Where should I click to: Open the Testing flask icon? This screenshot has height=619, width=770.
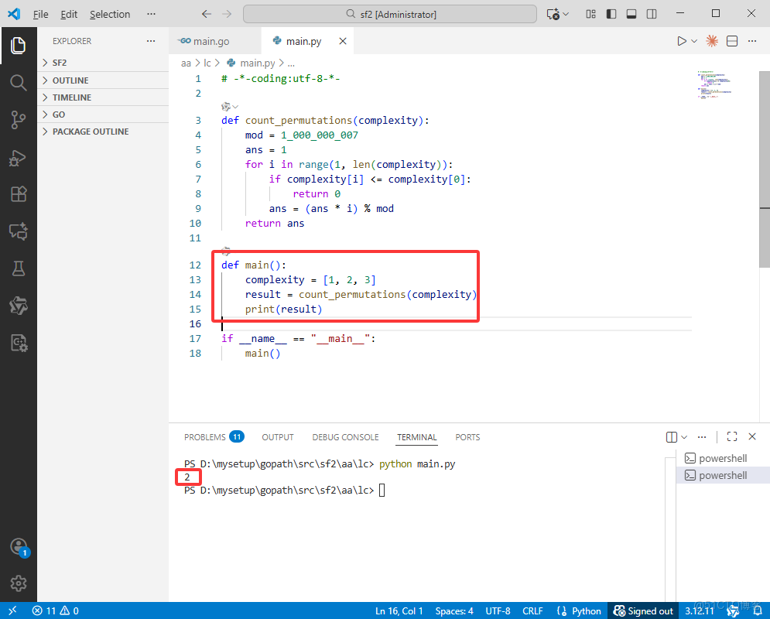[x=19, y=268]
